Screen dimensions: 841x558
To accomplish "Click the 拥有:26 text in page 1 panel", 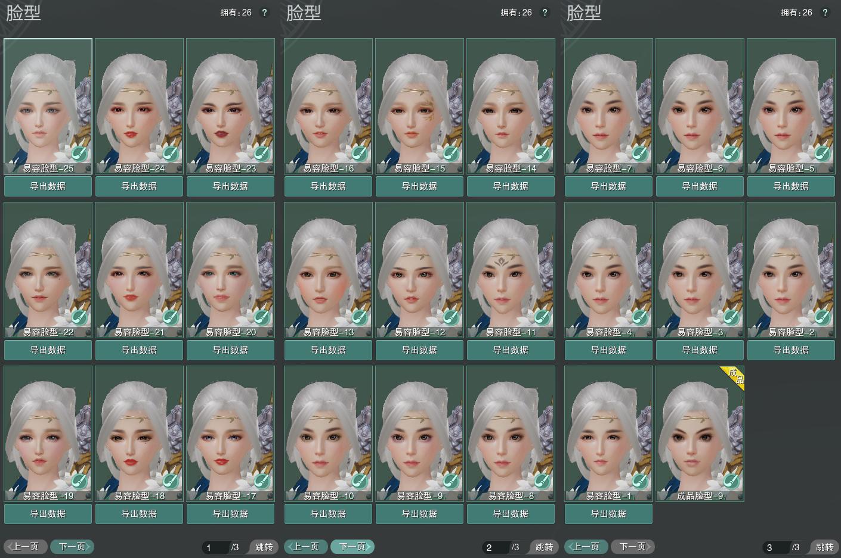I will pyautogui.click(x=236, y=13).
